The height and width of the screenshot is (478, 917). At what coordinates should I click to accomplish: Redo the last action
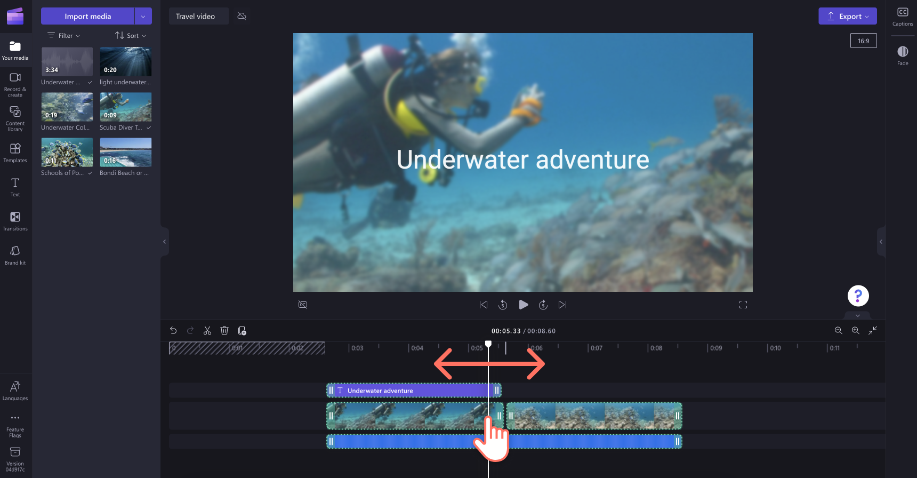(190, 331)
